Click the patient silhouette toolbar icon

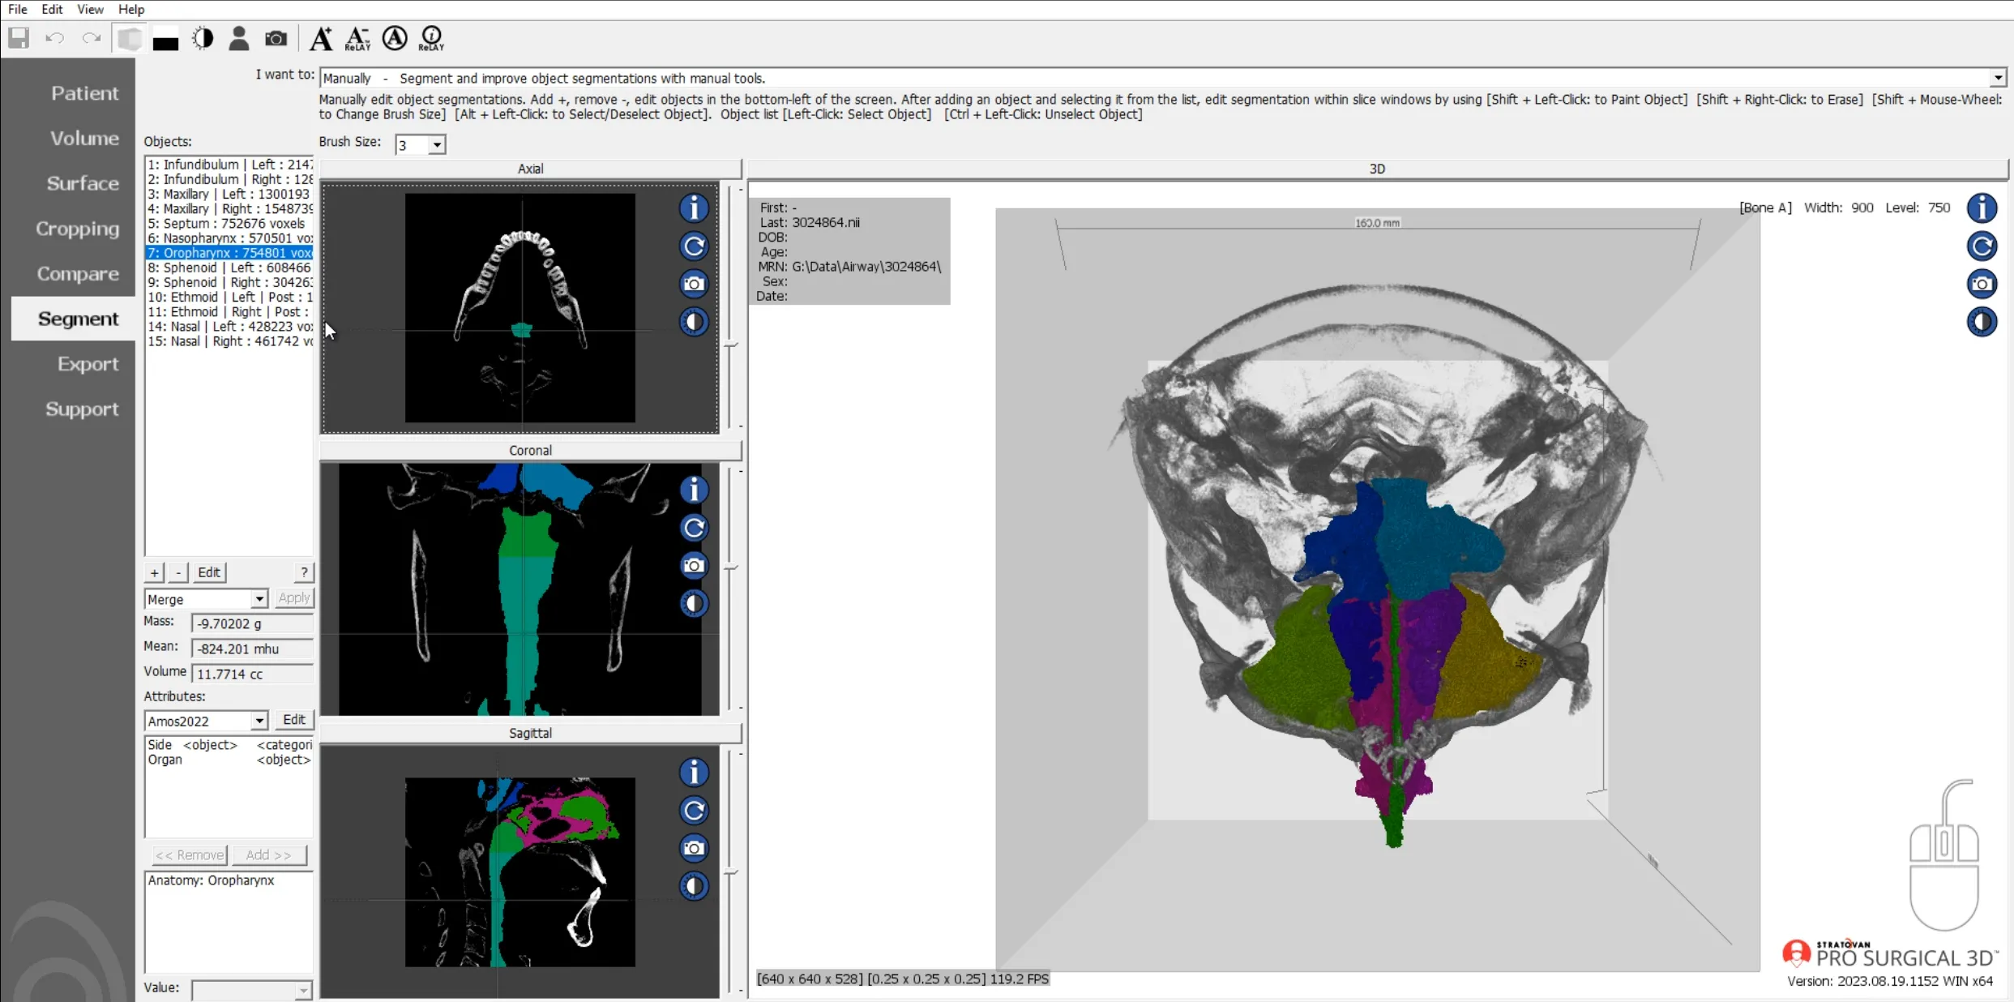(x=238, y=38)
